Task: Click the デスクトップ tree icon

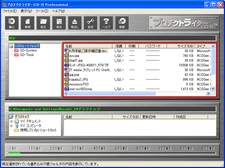Action: (11, 116)
